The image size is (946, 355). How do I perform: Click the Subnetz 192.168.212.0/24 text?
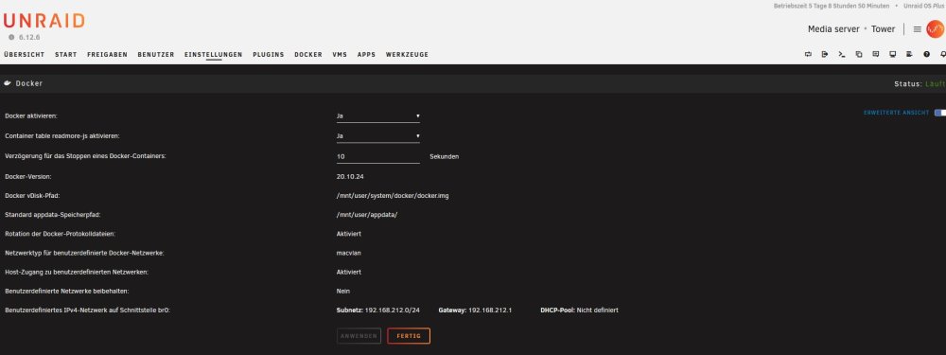coord(378,310)
